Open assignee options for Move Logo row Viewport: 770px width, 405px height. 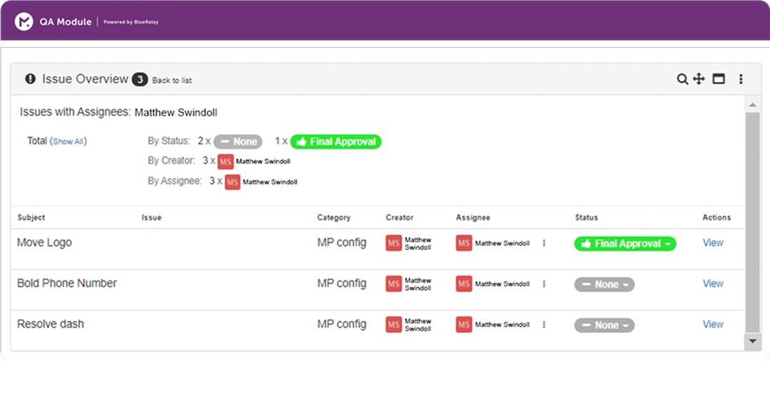tap(543, 243)
